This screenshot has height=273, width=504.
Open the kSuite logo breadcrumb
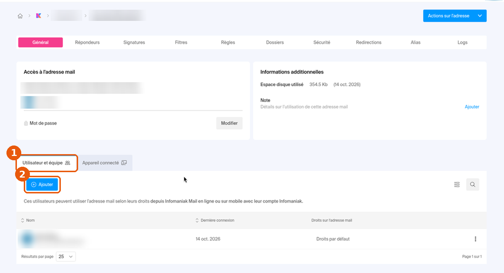point(39,16)
